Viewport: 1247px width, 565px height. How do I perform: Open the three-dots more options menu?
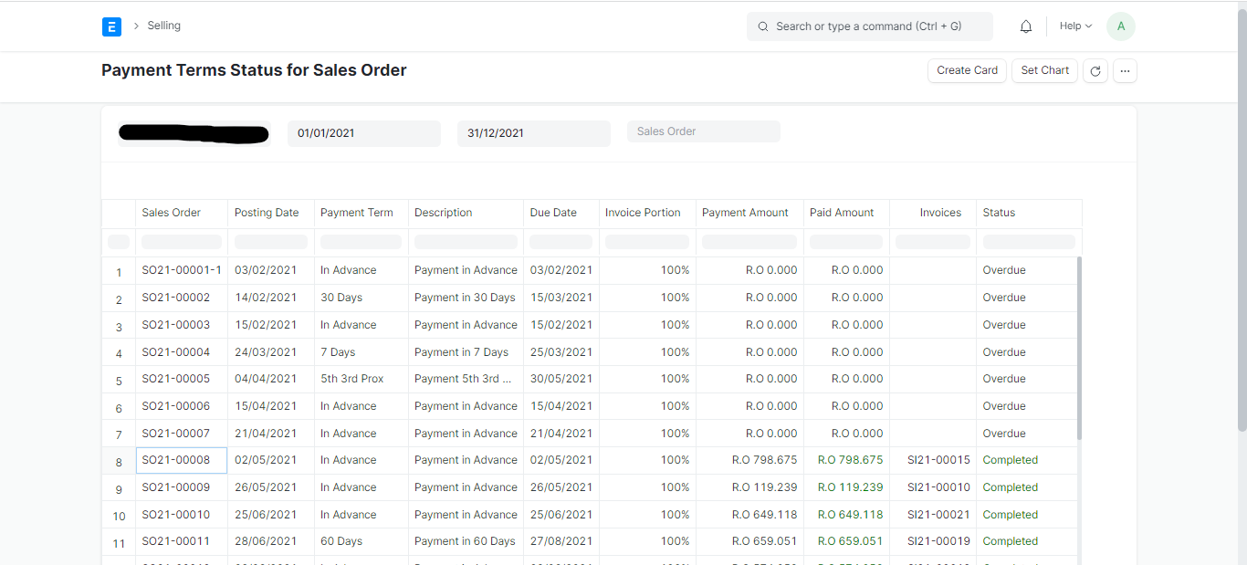tap(1125, 70)
